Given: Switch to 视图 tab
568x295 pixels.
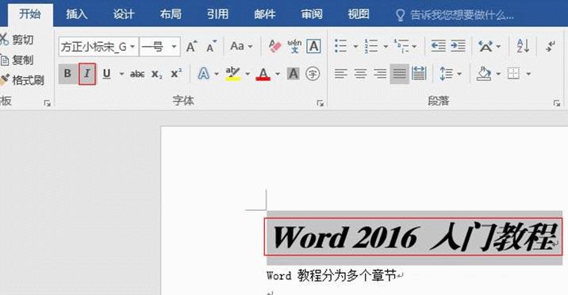Looking at the screenshot, I should (359, 14).
